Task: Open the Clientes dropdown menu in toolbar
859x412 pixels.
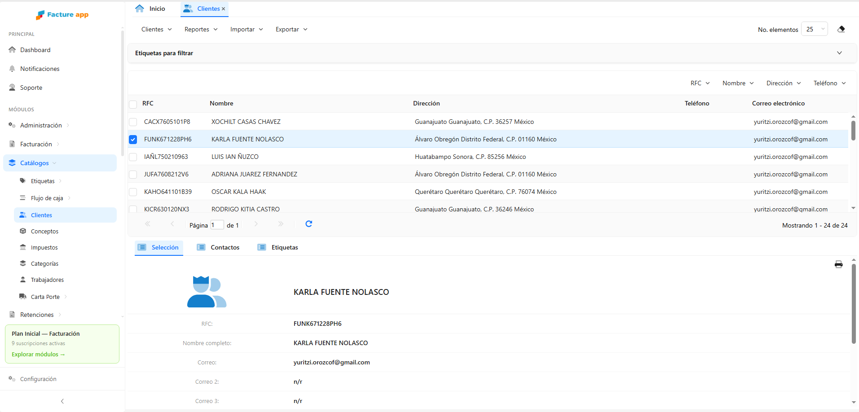Action: click(156, 29)
